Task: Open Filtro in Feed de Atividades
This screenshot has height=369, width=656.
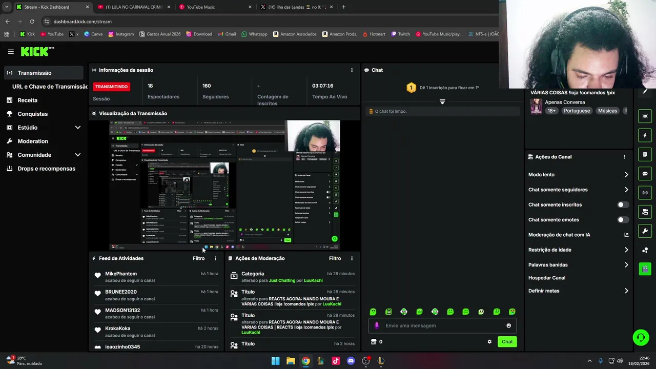Action: coord(198,258)
